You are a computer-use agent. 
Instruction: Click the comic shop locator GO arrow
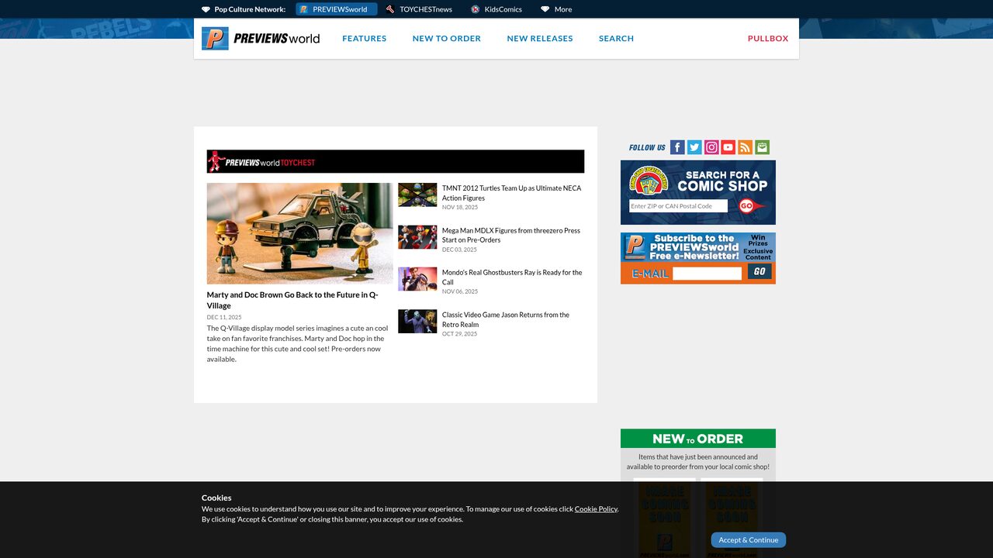[750, 206]
